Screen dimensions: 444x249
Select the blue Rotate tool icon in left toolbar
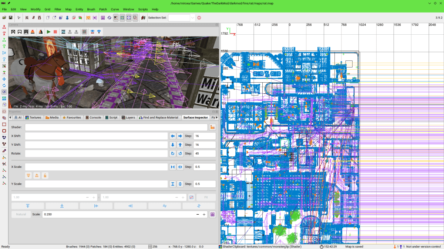click(x=4, y=86)
